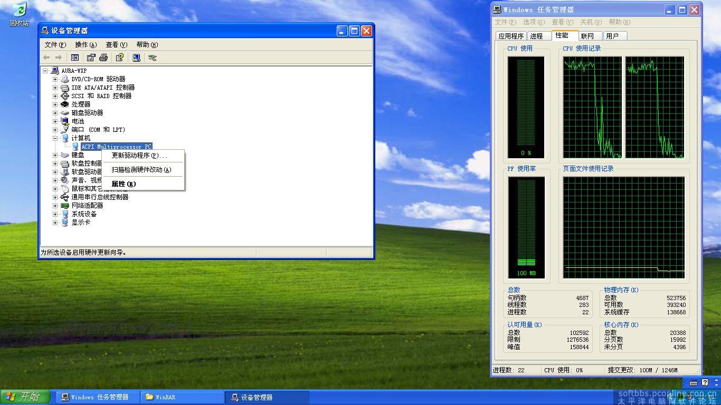
Task: Expand the 磁盘驱动器 node
Action: click(55, 113)
